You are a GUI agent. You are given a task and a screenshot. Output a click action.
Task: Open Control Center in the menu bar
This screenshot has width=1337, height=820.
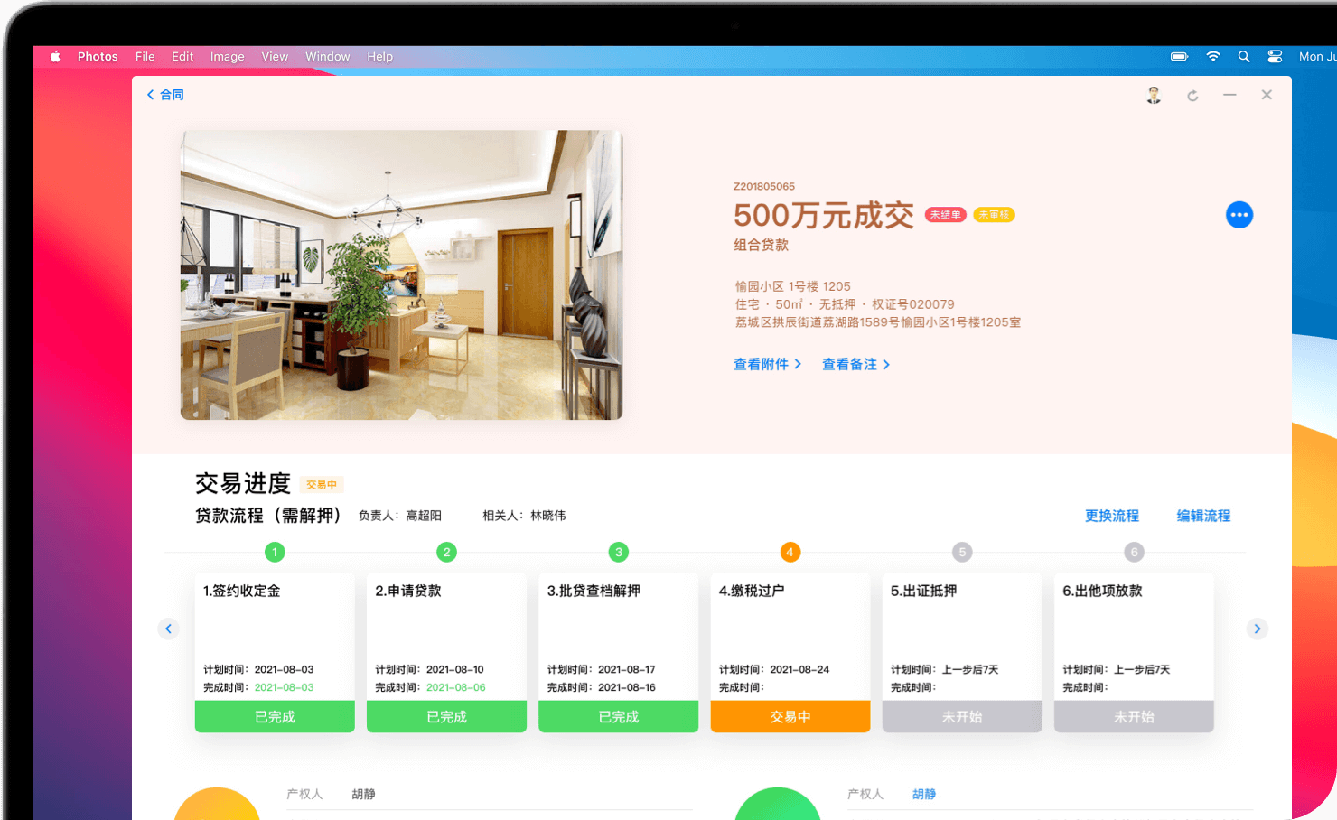1275,56
